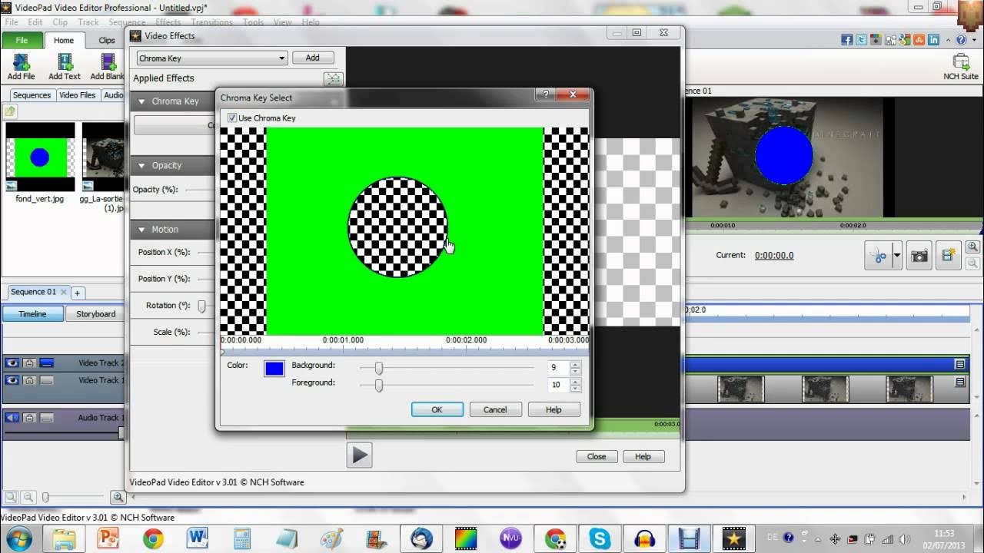Lock Audio Track 1 with padlock icon
This screenshot has width=984, height=553.
point(29,418)
